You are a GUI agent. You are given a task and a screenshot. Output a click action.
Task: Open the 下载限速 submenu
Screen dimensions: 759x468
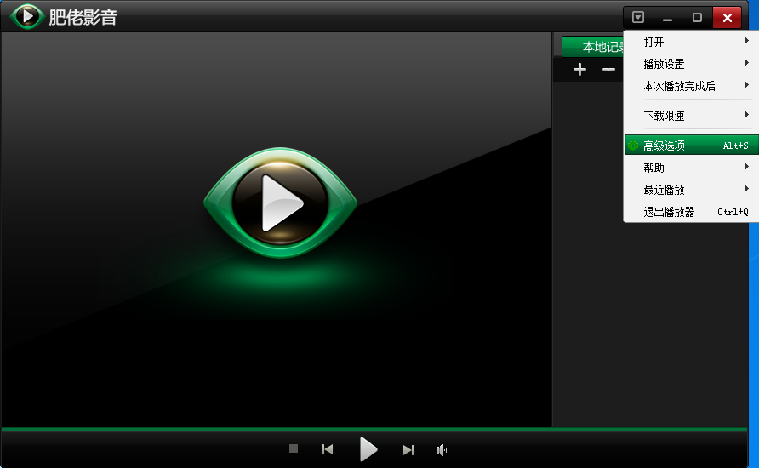tap(691, 116)
